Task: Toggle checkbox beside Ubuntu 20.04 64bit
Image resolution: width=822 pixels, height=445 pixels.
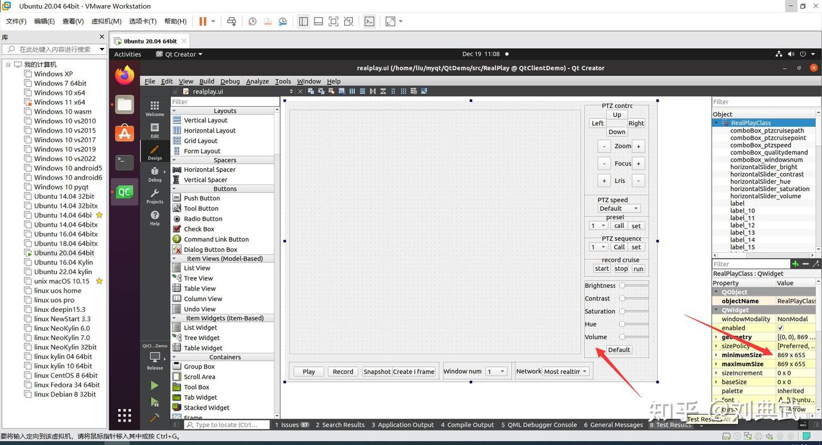Action: tap(28, 252)
